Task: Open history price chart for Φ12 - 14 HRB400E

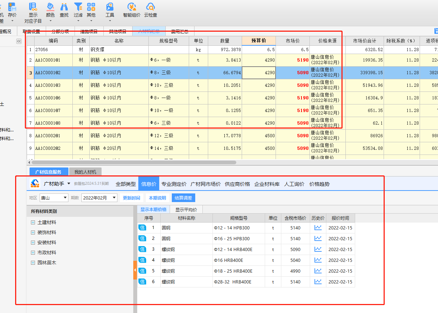Action: [x=318, y=249]
